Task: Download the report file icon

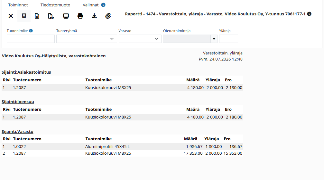Action: [x=94, y=16]
